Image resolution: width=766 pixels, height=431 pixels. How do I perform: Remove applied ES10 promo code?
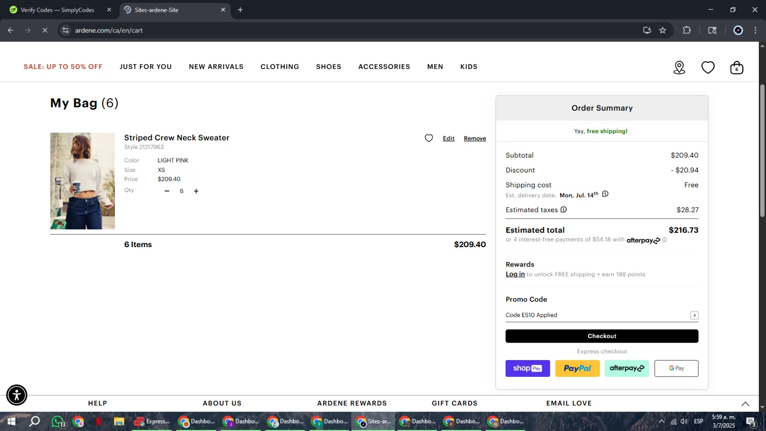[694, 315]
